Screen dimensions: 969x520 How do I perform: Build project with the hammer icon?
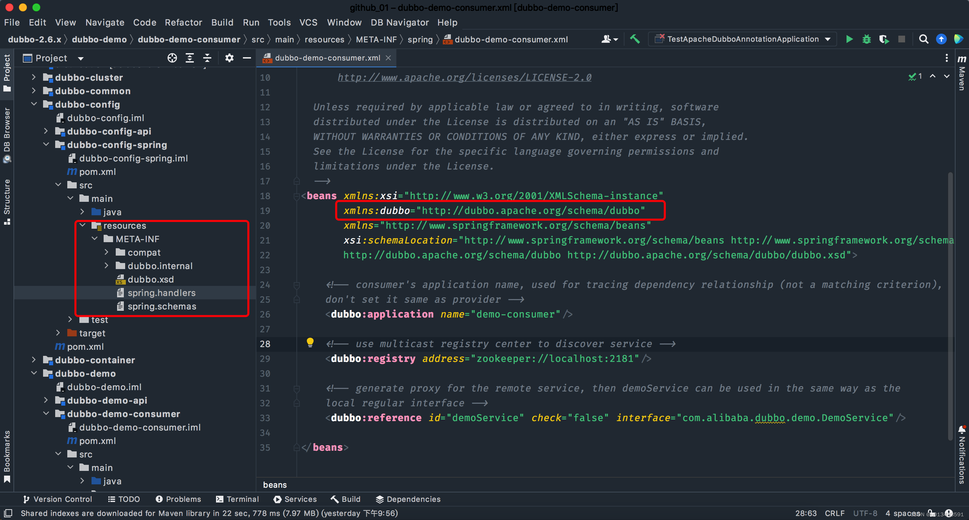[x=635, y=39]
